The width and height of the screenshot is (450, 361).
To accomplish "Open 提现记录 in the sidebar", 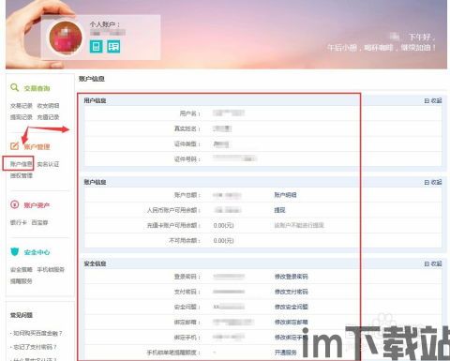I will point(22,117).
